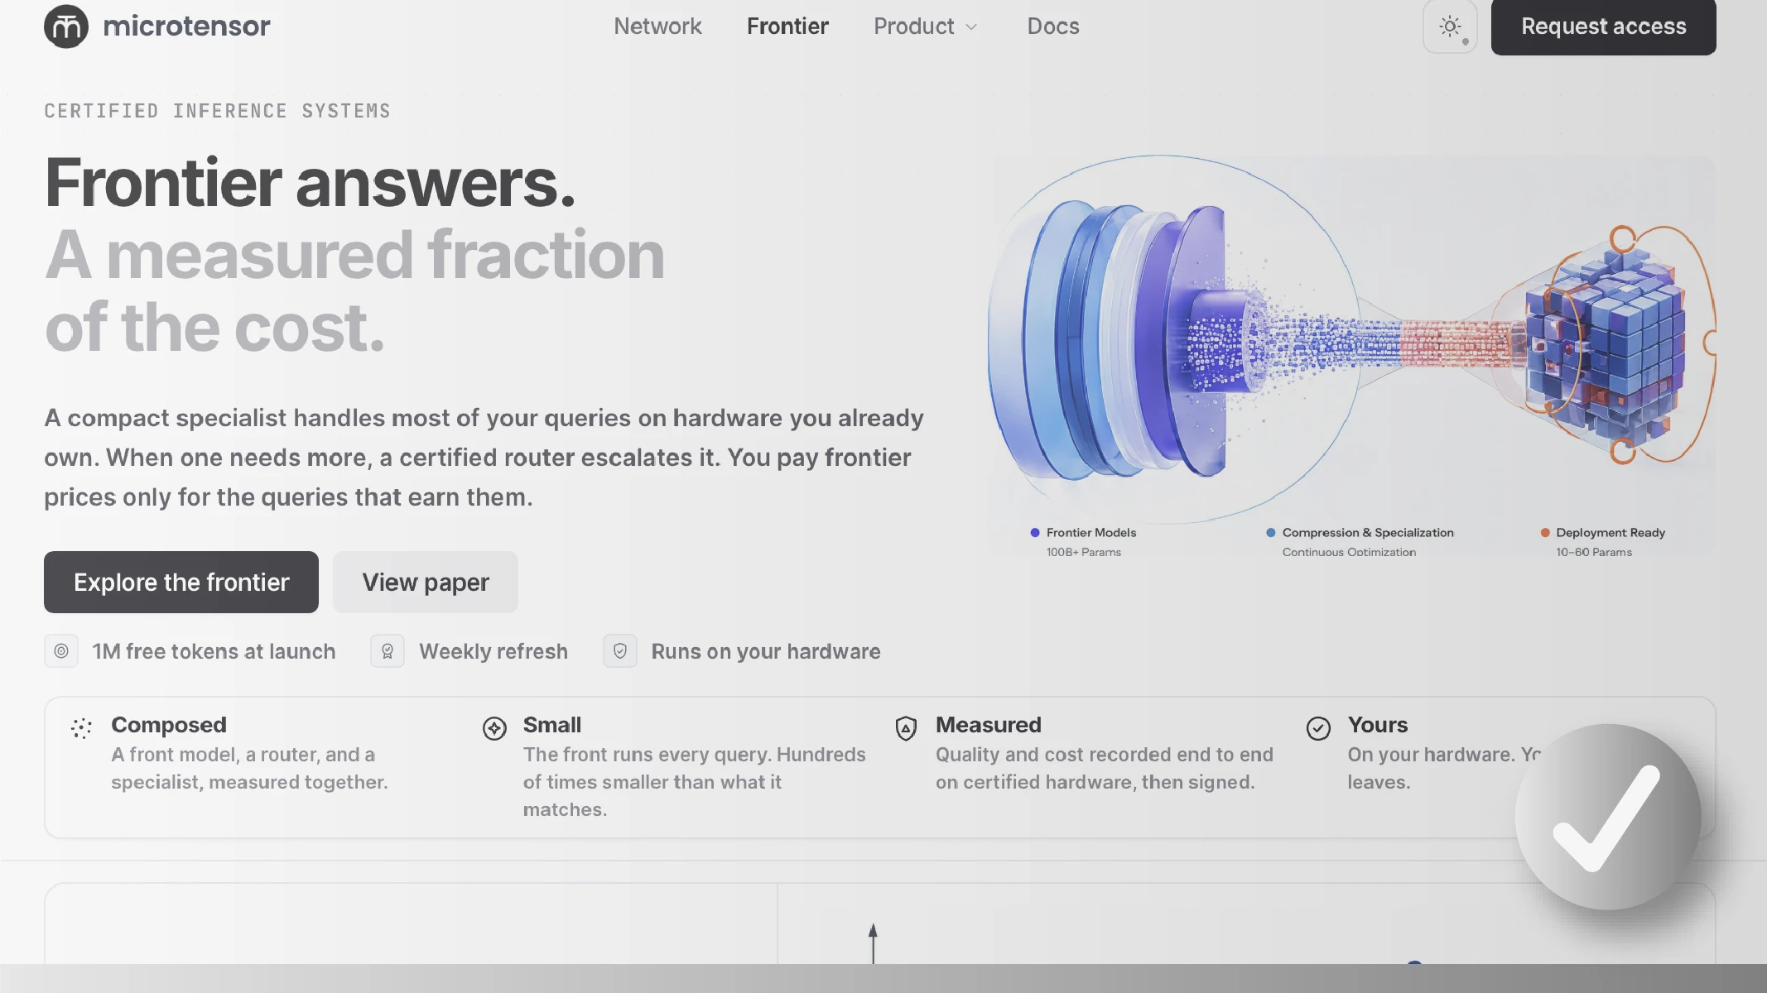Go to the Docs nav item
Screen dimensions: 1767x993
tap(1052, 26)
